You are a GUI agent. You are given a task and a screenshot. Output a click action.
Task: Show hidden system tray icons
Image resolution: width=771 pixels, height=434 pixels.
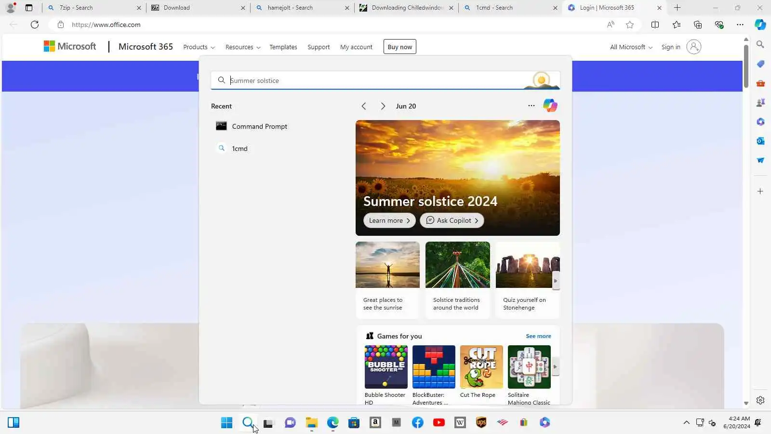pyautogui.click(x=686, y=423)
